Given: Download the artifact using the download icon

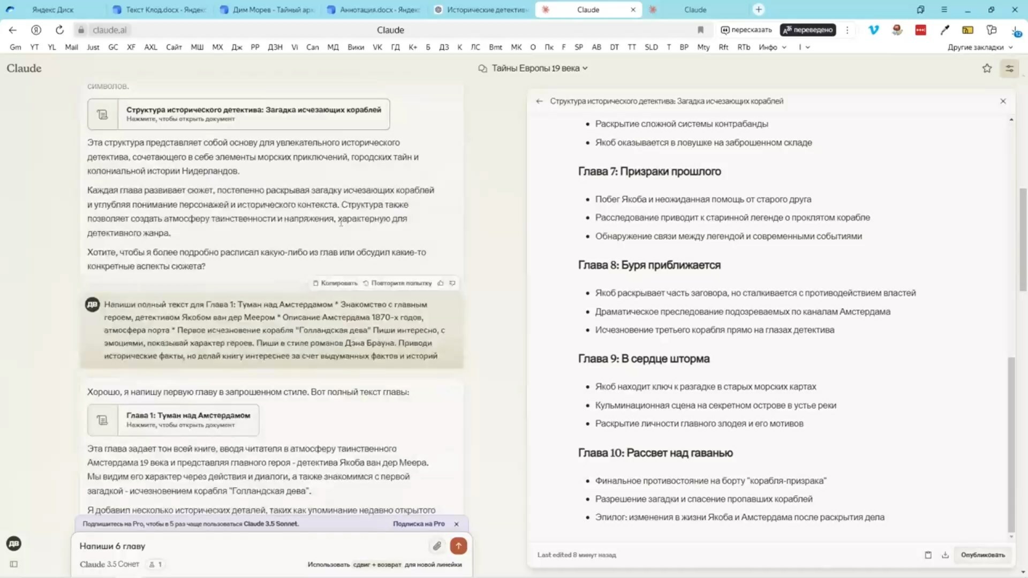Looking at the screenshot, I should coord(945,555).
